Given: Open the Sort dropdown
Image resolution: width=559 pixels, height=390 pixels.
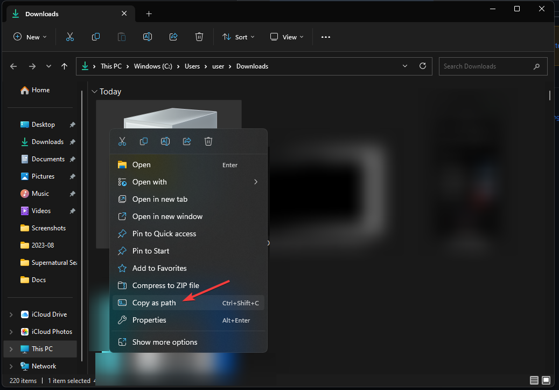Looking at the screenshot, I should click(x=239, y=37).
